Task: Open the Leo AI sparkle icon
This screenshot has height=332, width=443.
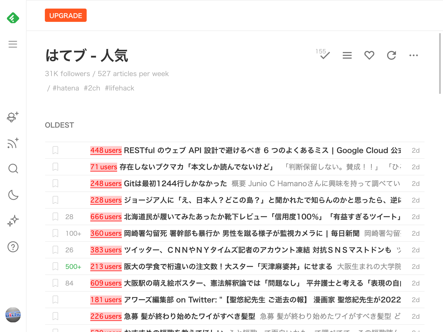Action: tap(13, 221)
